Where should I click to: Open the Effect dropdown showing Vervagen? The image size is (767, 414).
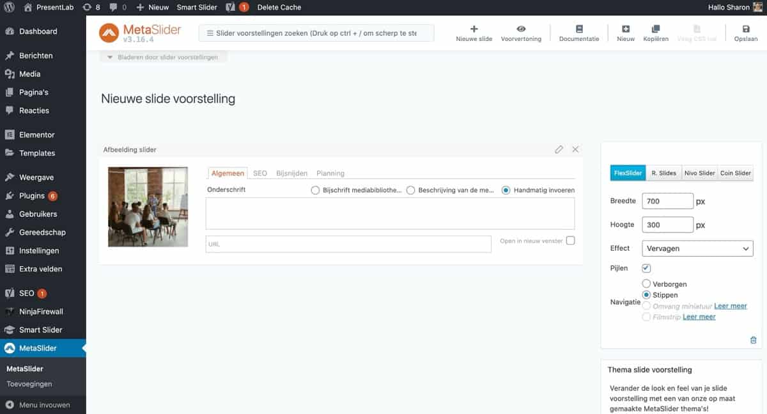click(x=697, y=248)
